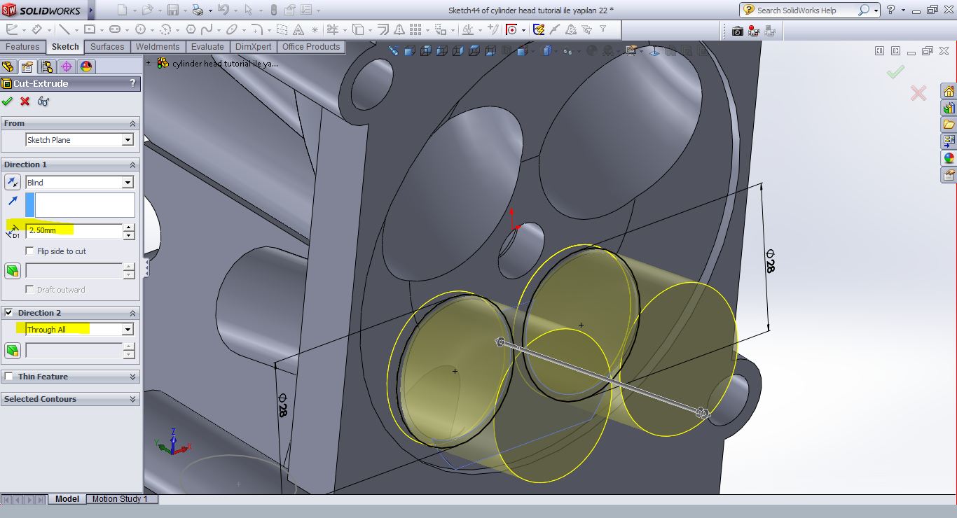Open Direction 1 Blind end condition dropdown
This screenshot has width=957, height=518.
(x=128, y=183)
